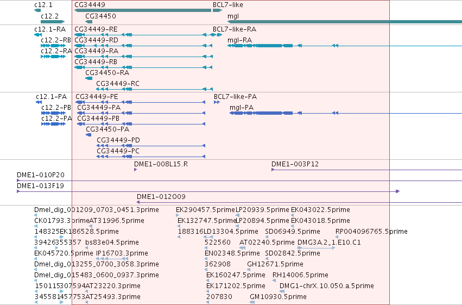Select the CG34449 gene bar
Image resolution: width=462 pixels, height=305 pixels.
(143, 10)
